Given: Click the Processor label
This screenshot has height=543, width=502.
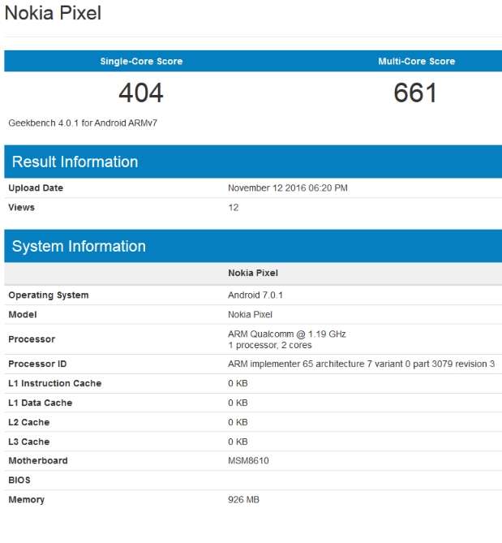Looking at the screenshot, I should pos(32,339).
